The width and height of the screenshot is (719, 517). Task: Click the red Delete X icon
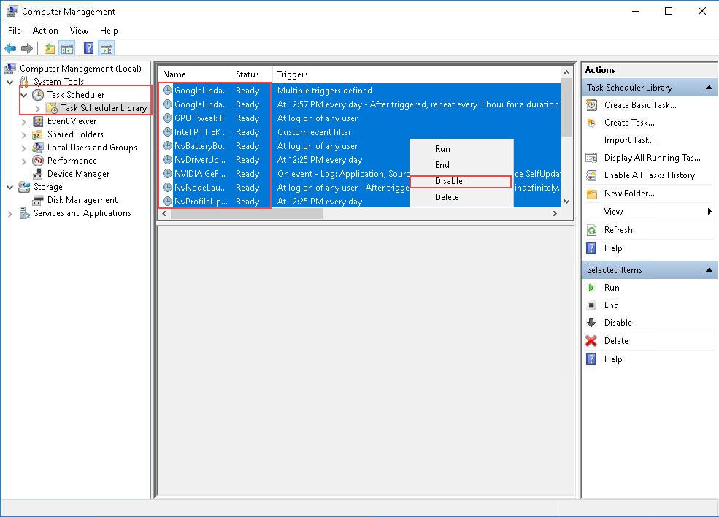pyautogui.click(x=591, y=341)
